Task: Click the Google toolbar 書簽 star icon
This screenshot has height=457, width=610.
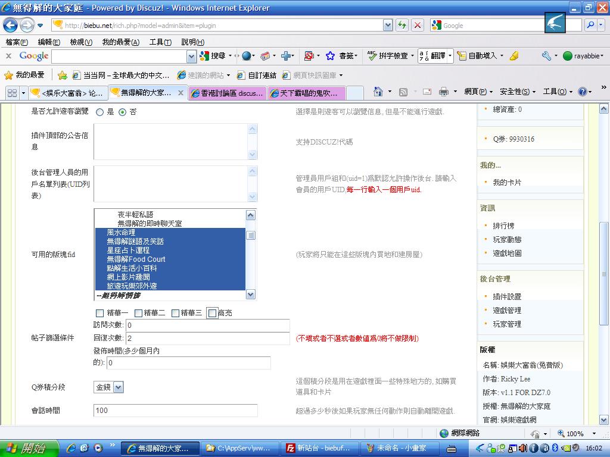Action: (330, 55)
